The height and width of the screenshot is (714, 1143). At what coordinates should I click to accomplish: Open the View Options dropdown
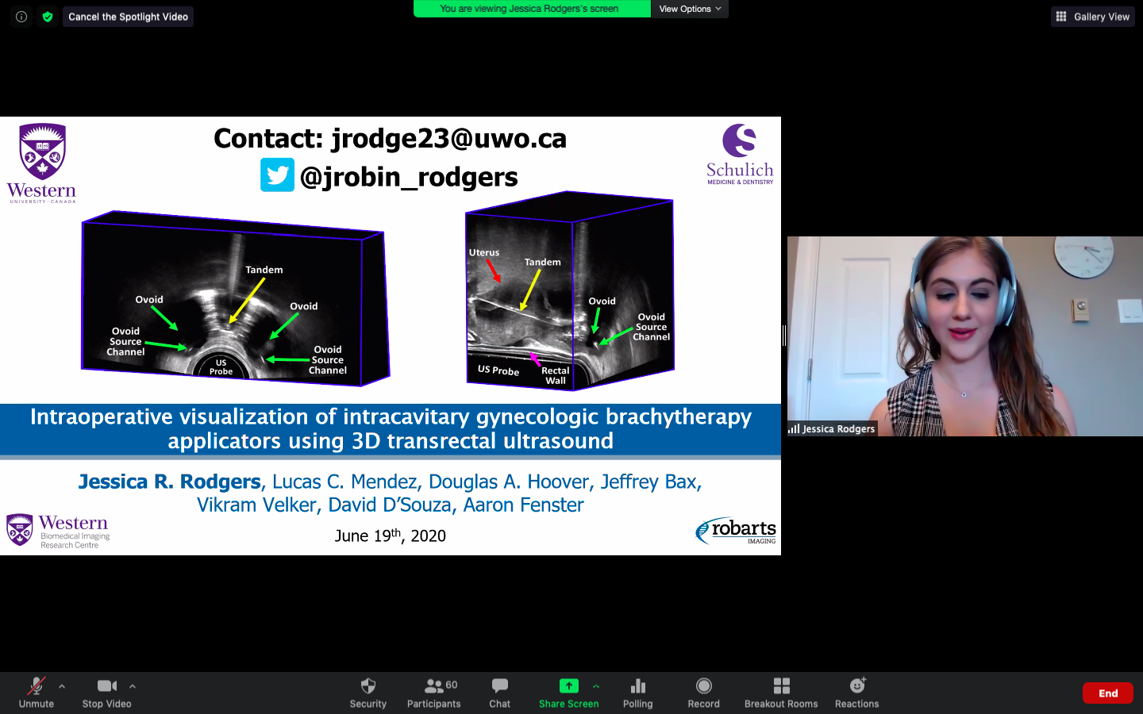(690, 9)
